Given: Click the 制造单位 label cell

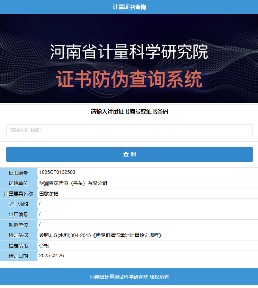Looking at the screenshot, I should [18, 225].
